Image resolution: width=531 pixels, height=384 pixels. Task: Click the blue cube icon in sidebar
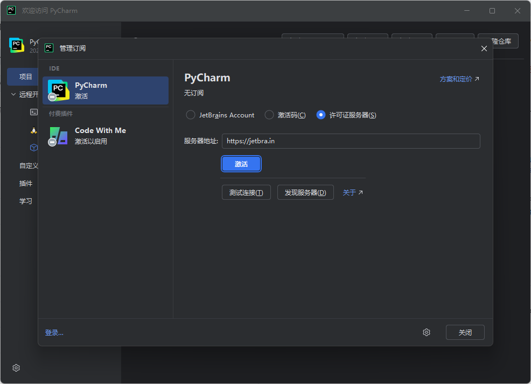coord(33,148)
